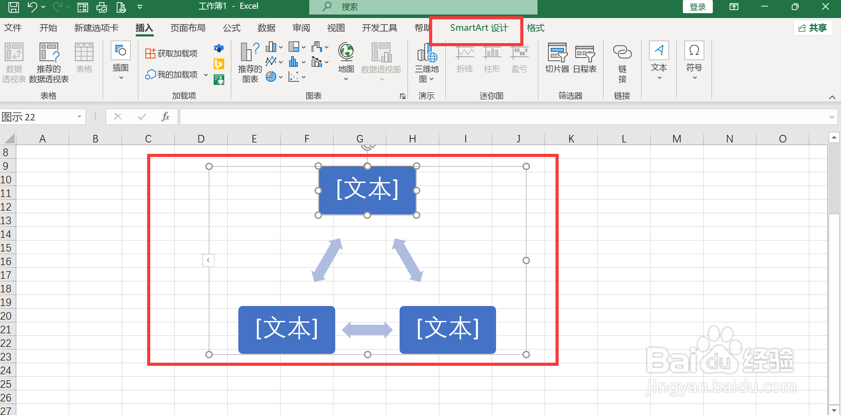The width and height of the screenshot is (841, 415).
Task: Switch to the SmartArt 设计 tab
Action: (x=476, y=28)
